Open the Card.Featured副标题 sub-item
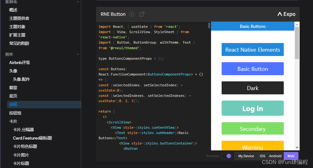 [x=32, y=138]
